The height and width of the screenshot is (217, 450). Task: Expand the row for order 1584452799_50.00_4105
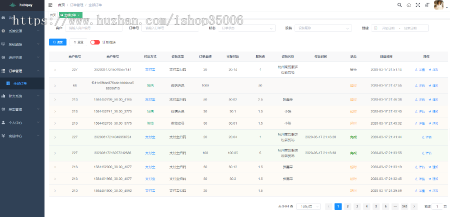coord(55,99)
